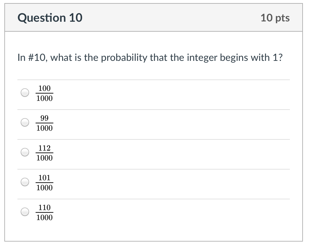Click the "10 pts" points label

click(x=275, y=18)
